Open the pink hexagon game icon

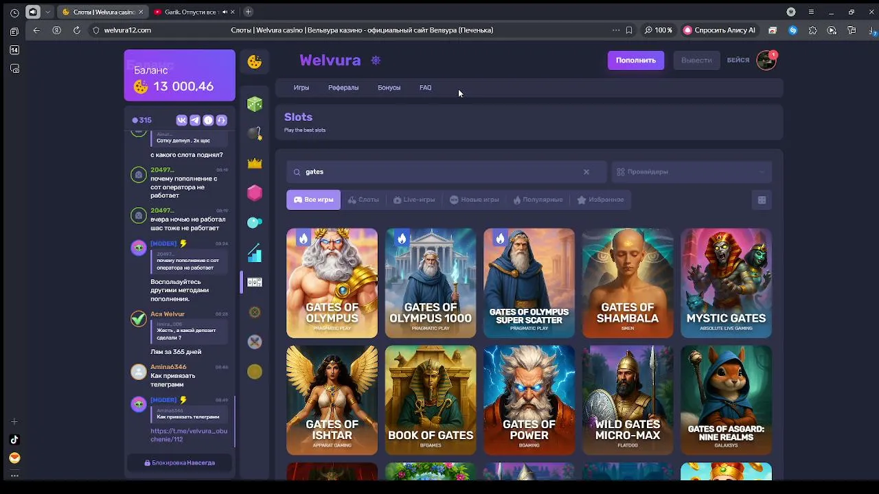pos(255,193)
